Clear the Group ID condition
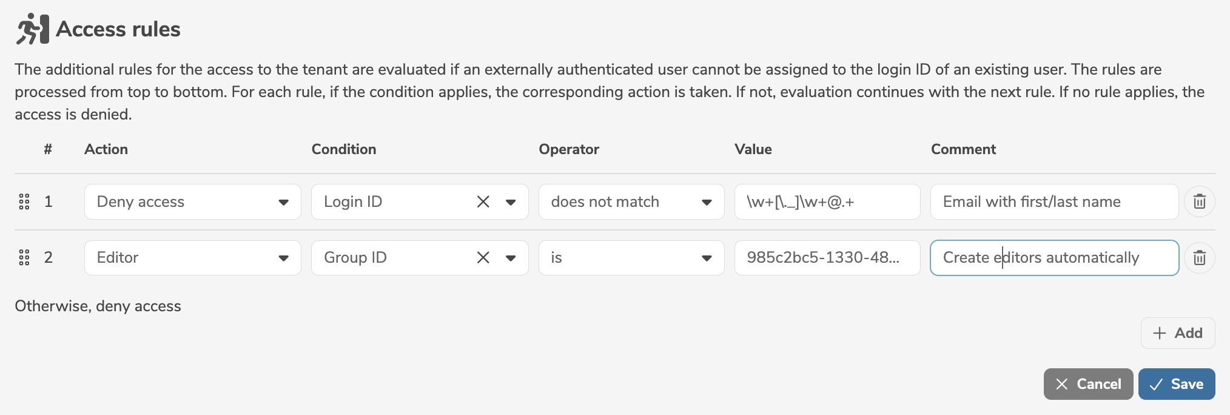This screenshot has height=415, width=1230. click(x=483, y=258)
